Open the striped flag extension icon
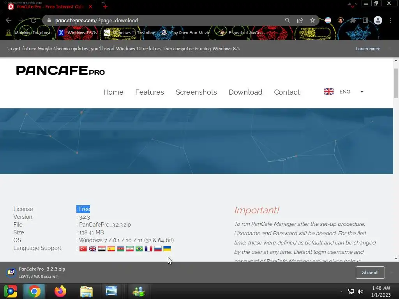This screenshot has height=299, width=399. click(x=328, y=20)
